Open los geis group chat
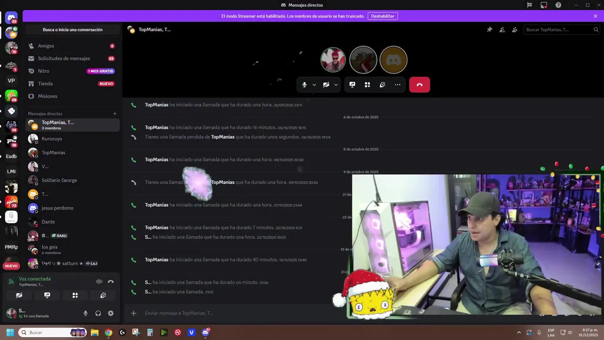Viewport: 604px width, 340px height. 72,249
